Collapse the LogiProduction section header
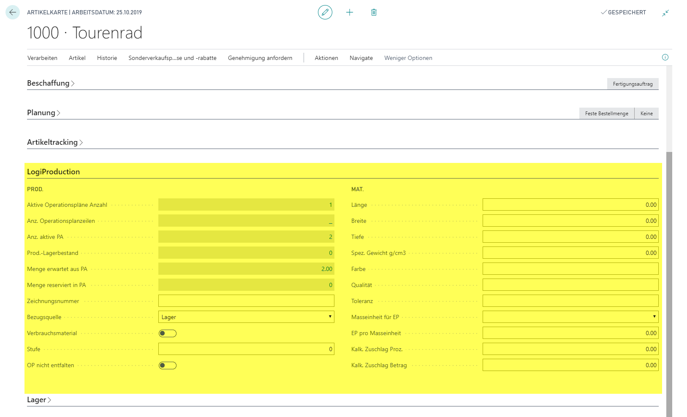Viewport: 687px width, 417px height. click(53, 172)
